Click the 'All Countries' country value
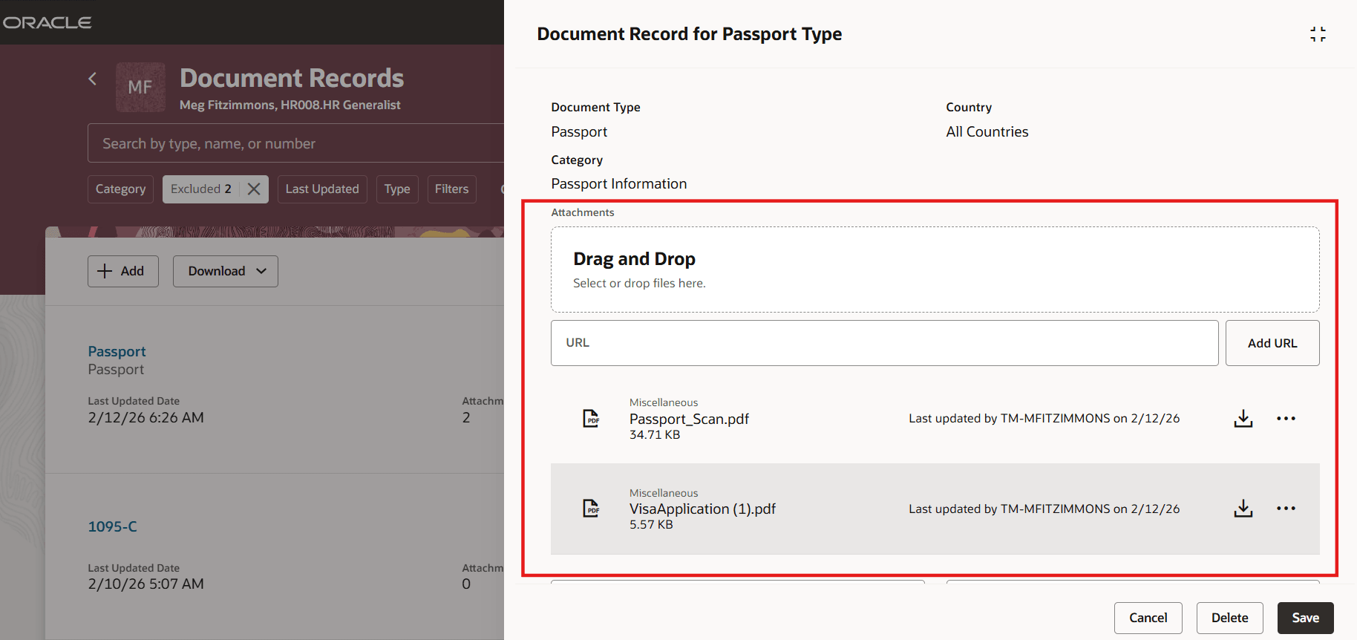The width and height of the screenshot is (1357, 640). 987,131
